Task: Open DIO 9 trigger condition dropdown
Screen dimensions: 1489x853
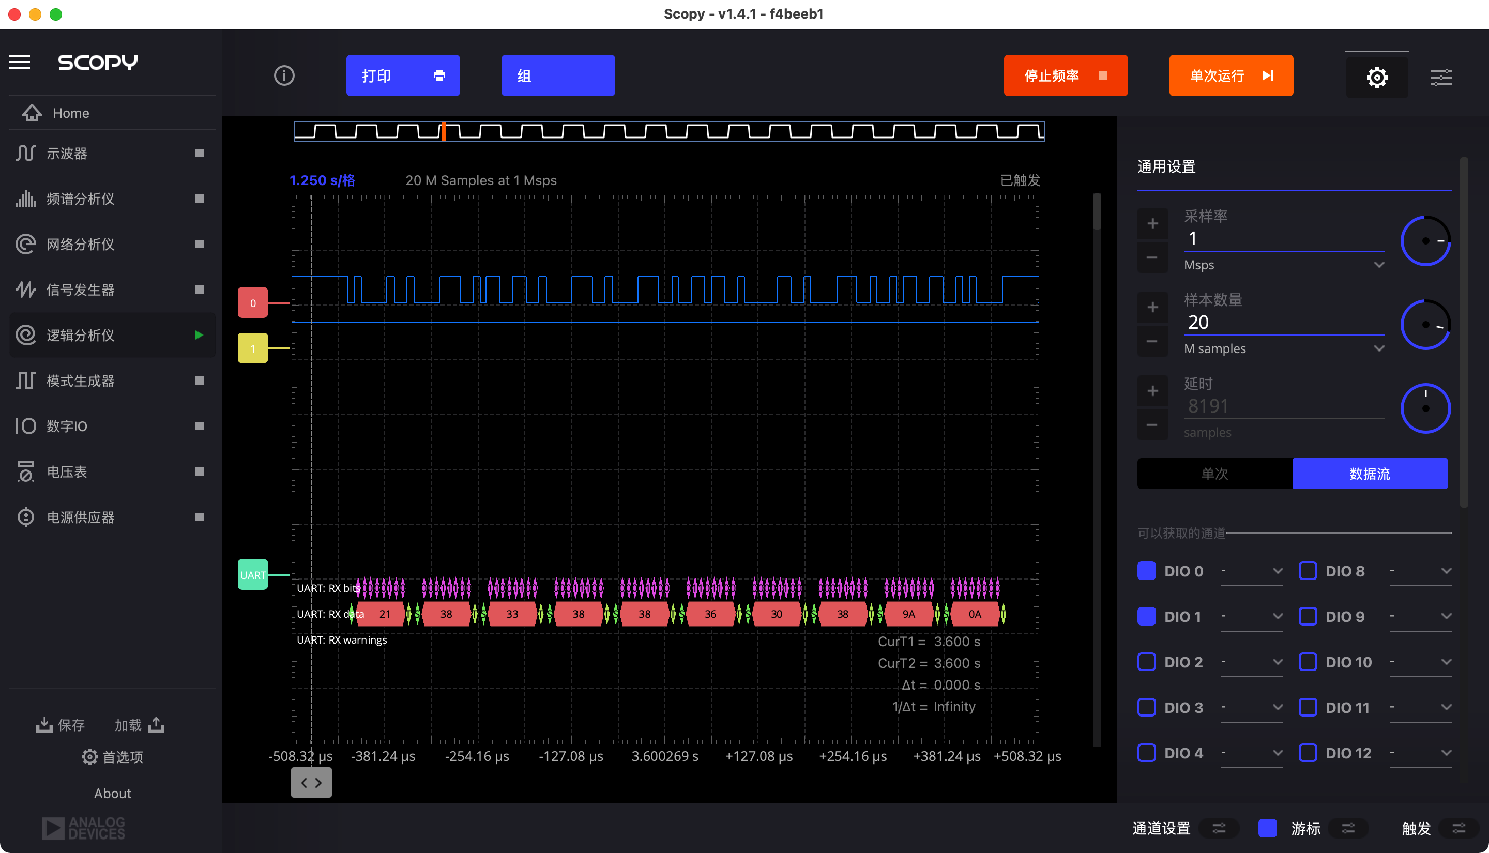Action: [1420, 617]
